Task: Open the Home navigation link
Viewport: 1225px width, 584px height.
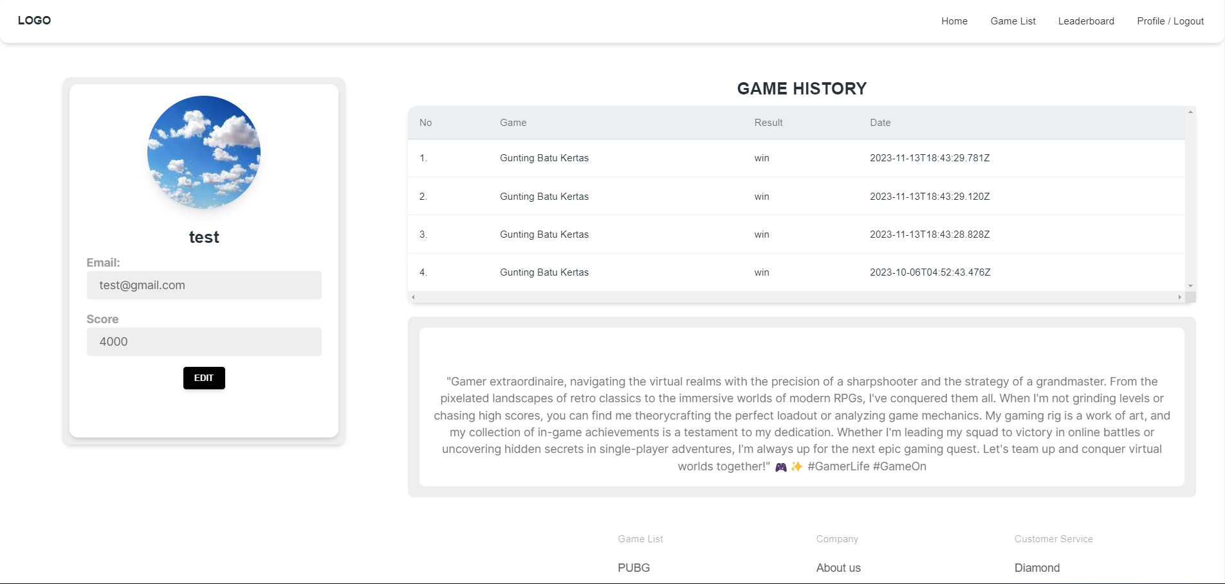Action: pyautogui.click(x=954, y=21)
